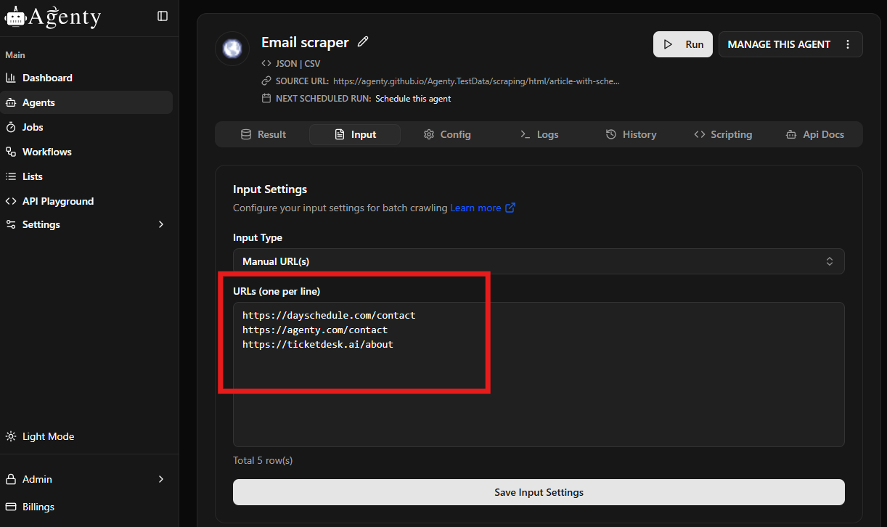Select Workflows in the sidebar
The image size is (887, 527).
click(46, 151)
